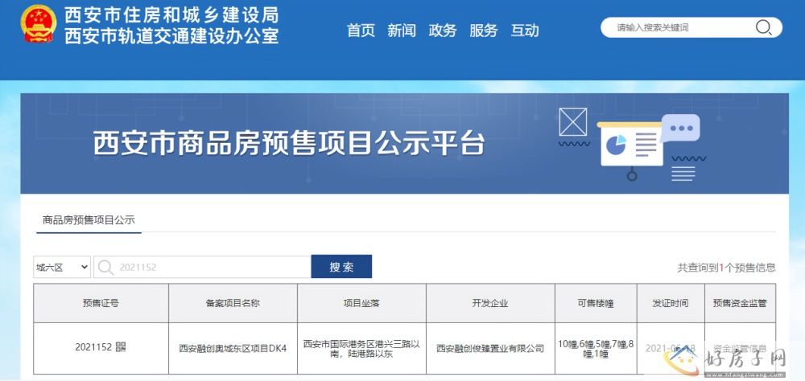Click the QR code icon beside 2021152
Screen dimensions: 805x381
[121, 347]
